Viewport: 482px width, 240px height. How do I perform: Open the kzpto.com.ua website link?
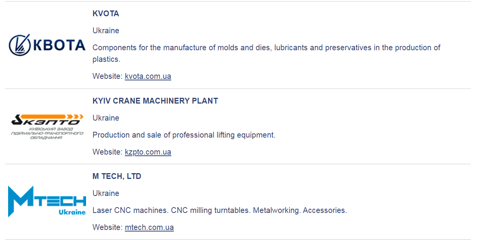(x=148, y=152)
